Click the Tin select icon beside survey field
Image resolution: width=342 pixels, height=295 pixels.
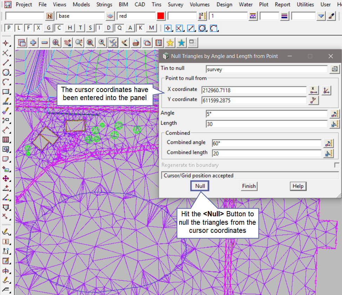(334, 69)
